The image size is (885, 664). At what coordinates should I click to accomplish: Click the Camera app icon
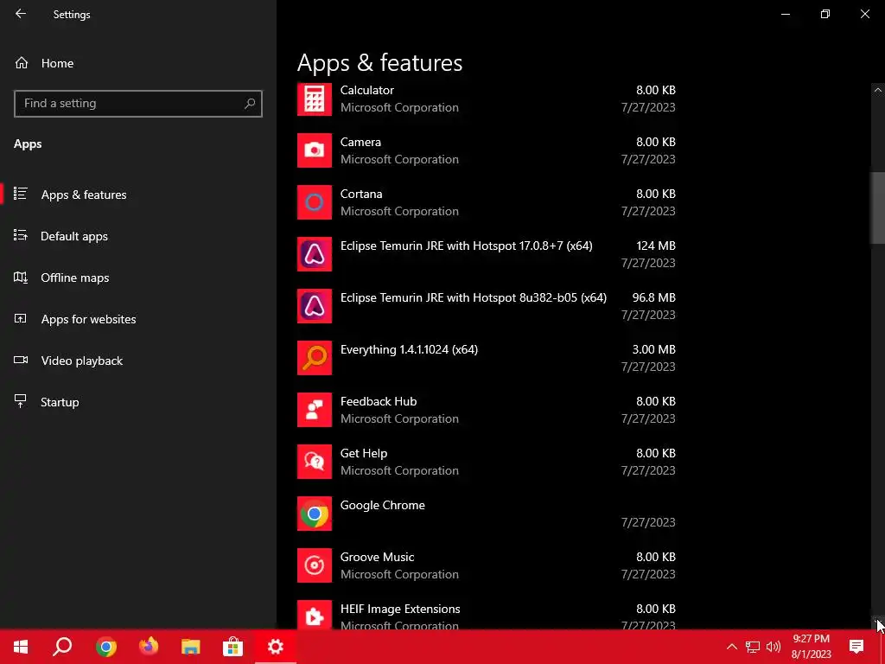click(315, 150)
